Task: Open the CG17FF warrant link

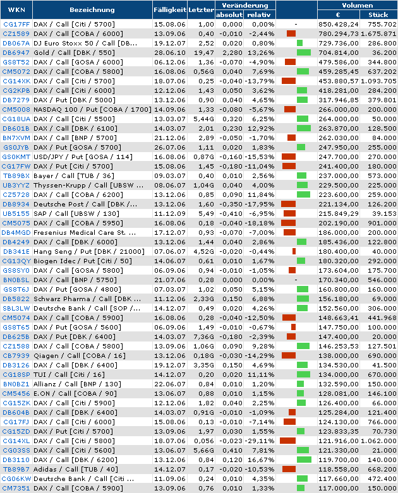Action: click(16, 24)
